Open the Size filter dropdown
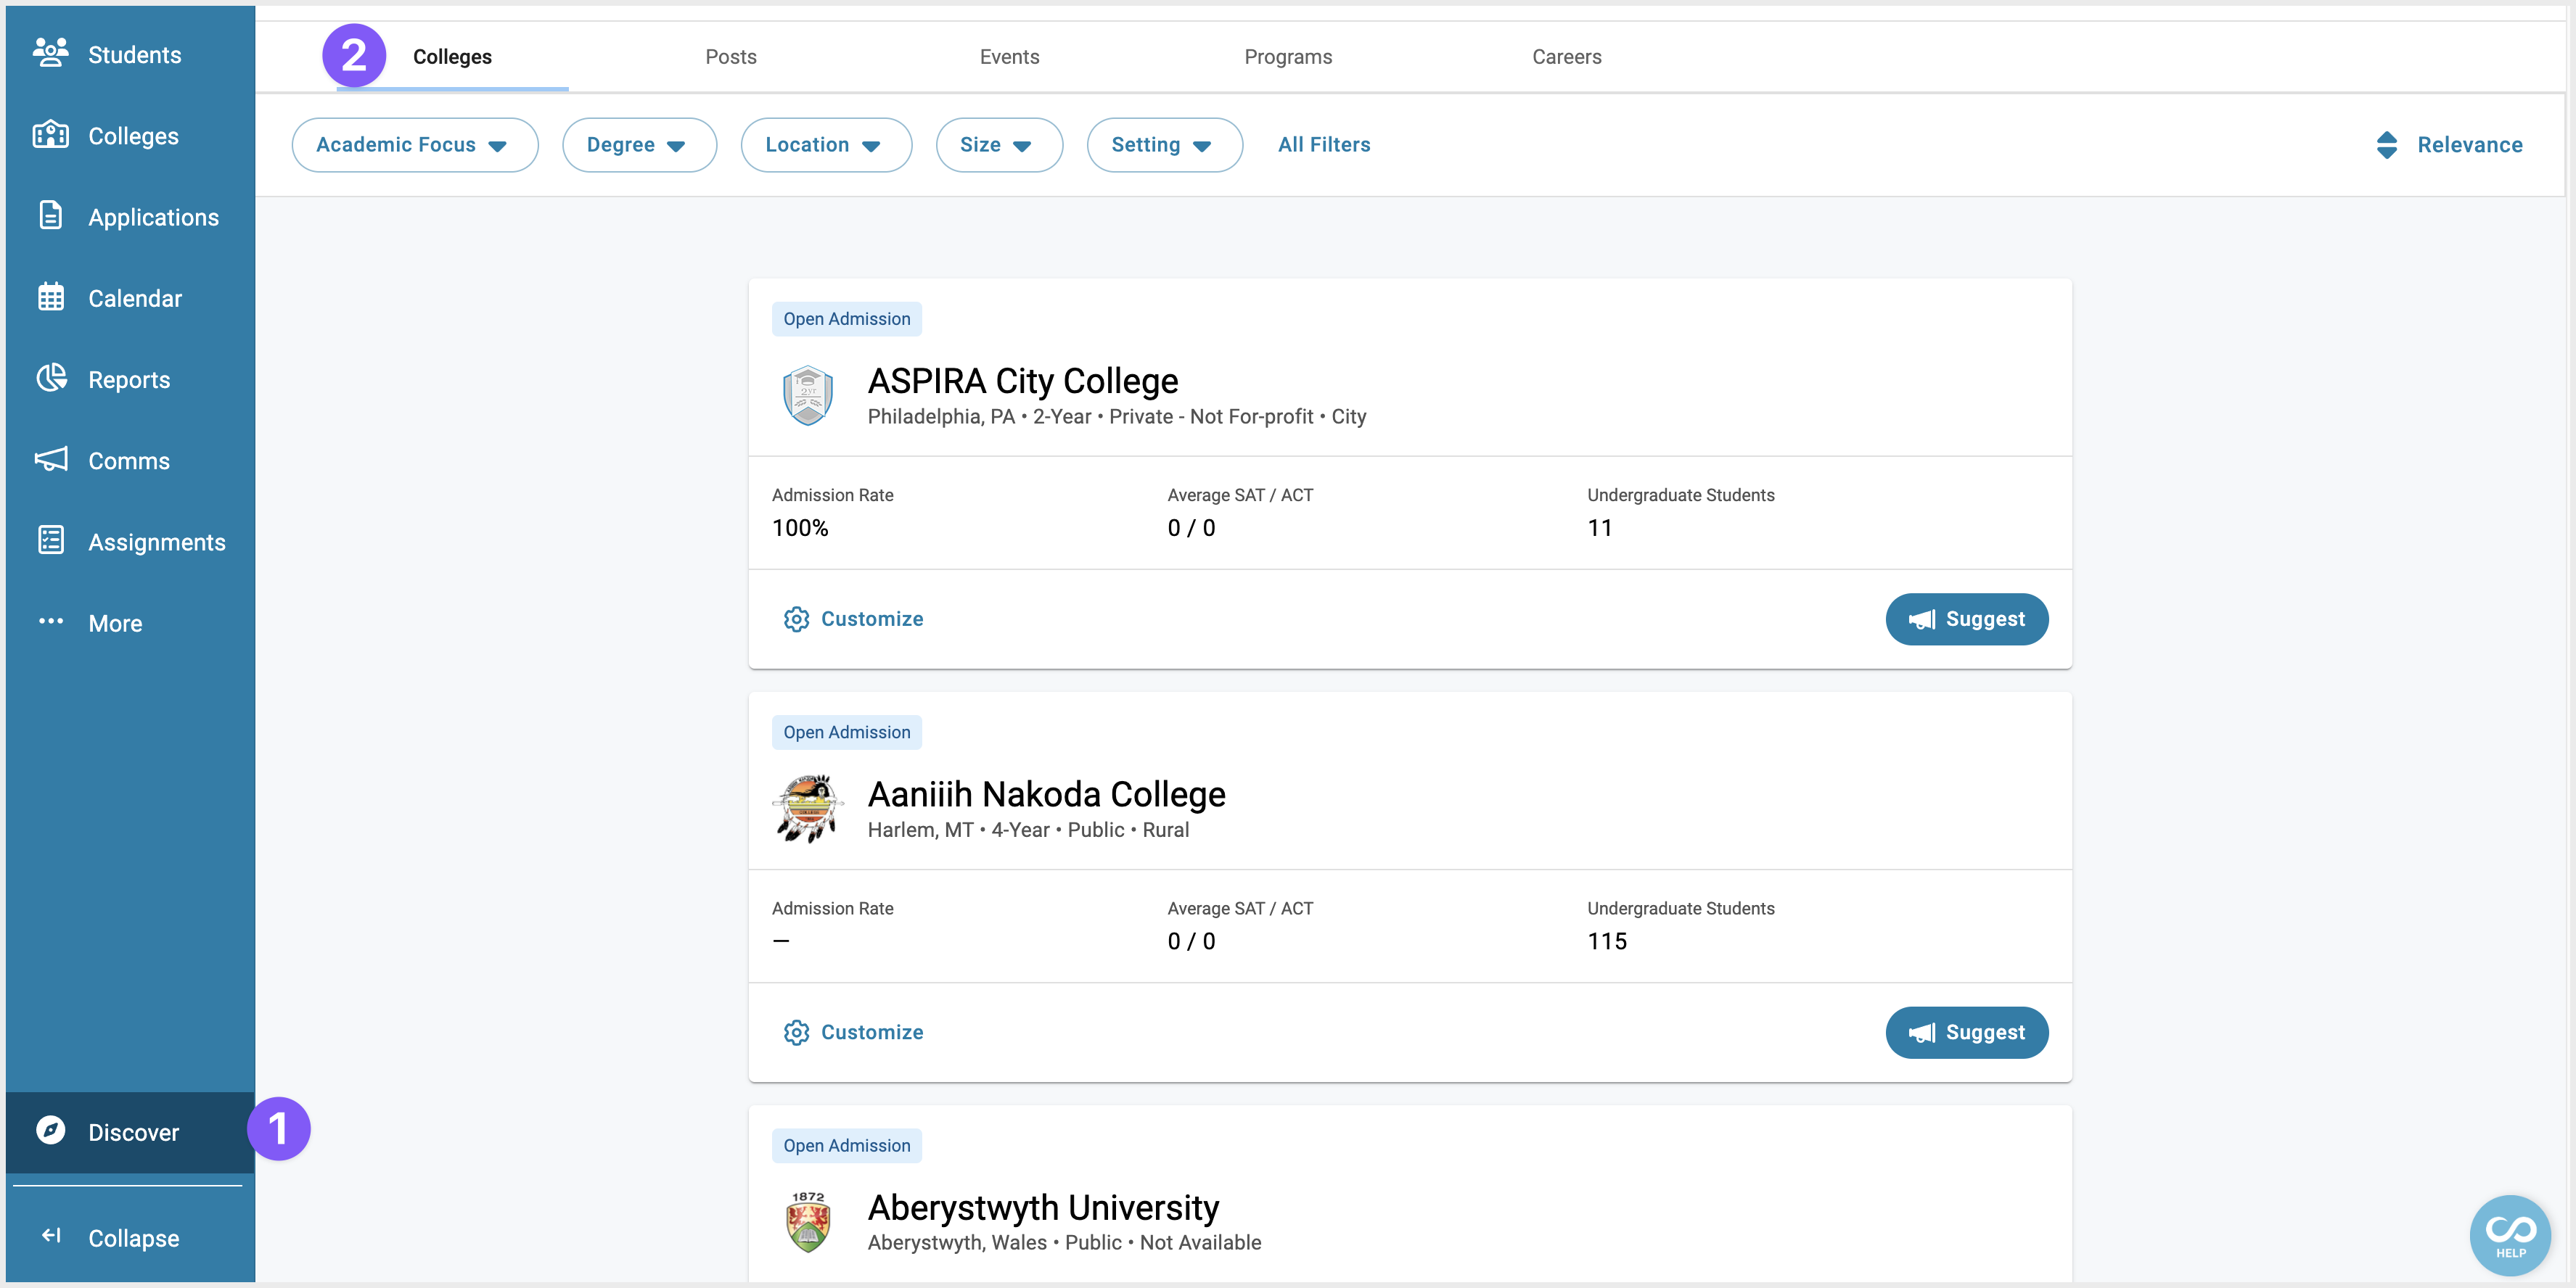Viewport: 2576px width, 1288px height. 999,145
